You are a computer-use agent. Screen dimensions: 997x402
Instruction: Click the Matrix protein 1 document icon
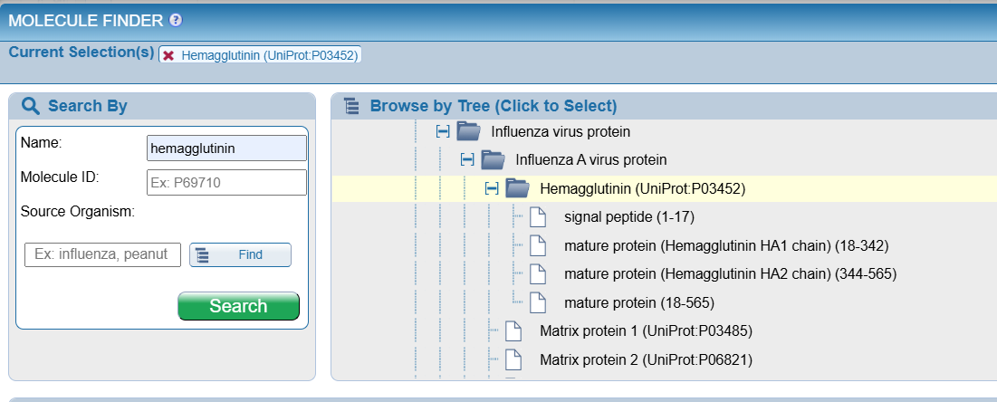pos(513,330)
